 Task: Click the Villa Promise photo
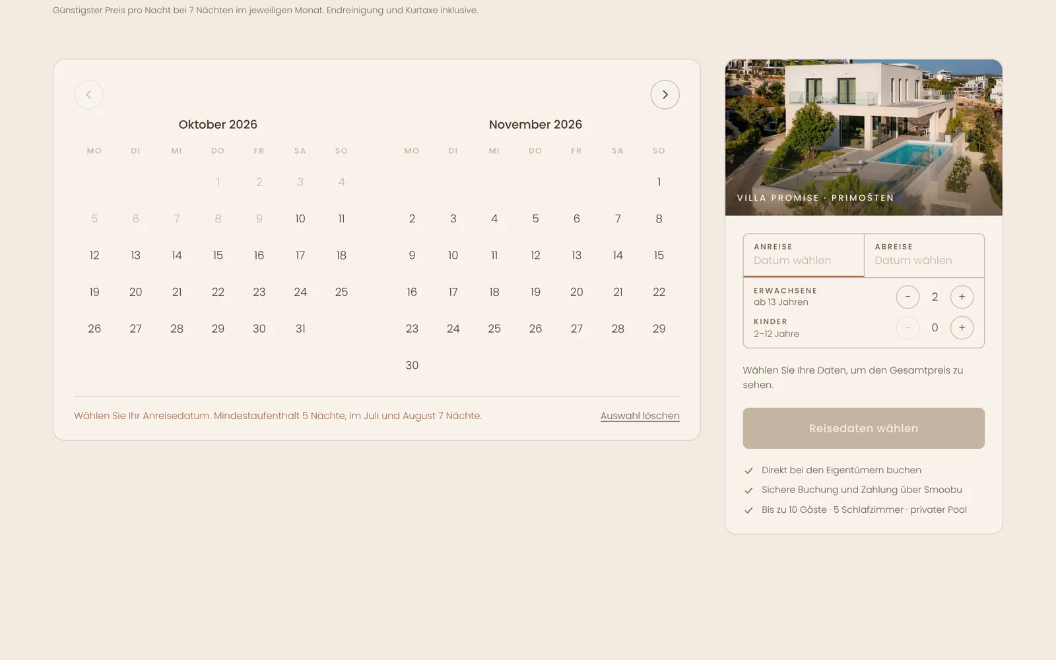click(x=863, y=137)
